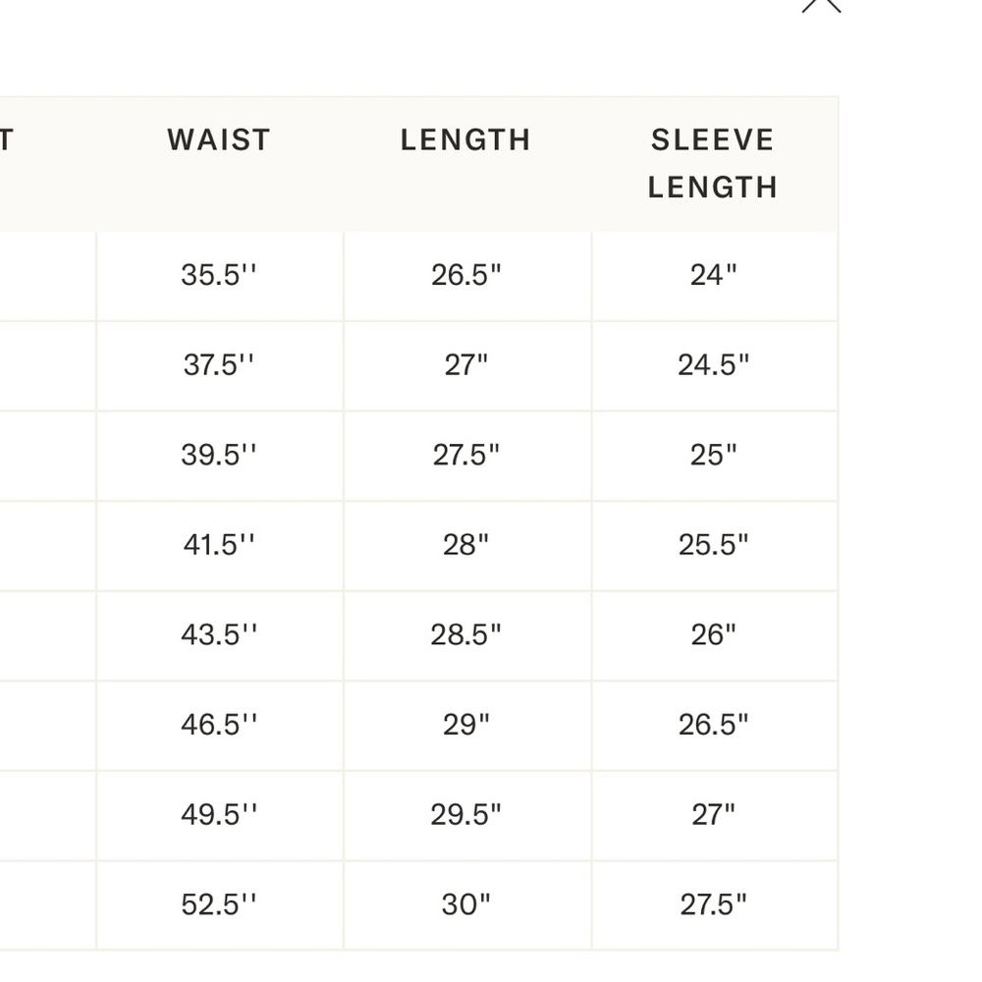
Task: Click the 29" length measurement
Action: (465, 726)
